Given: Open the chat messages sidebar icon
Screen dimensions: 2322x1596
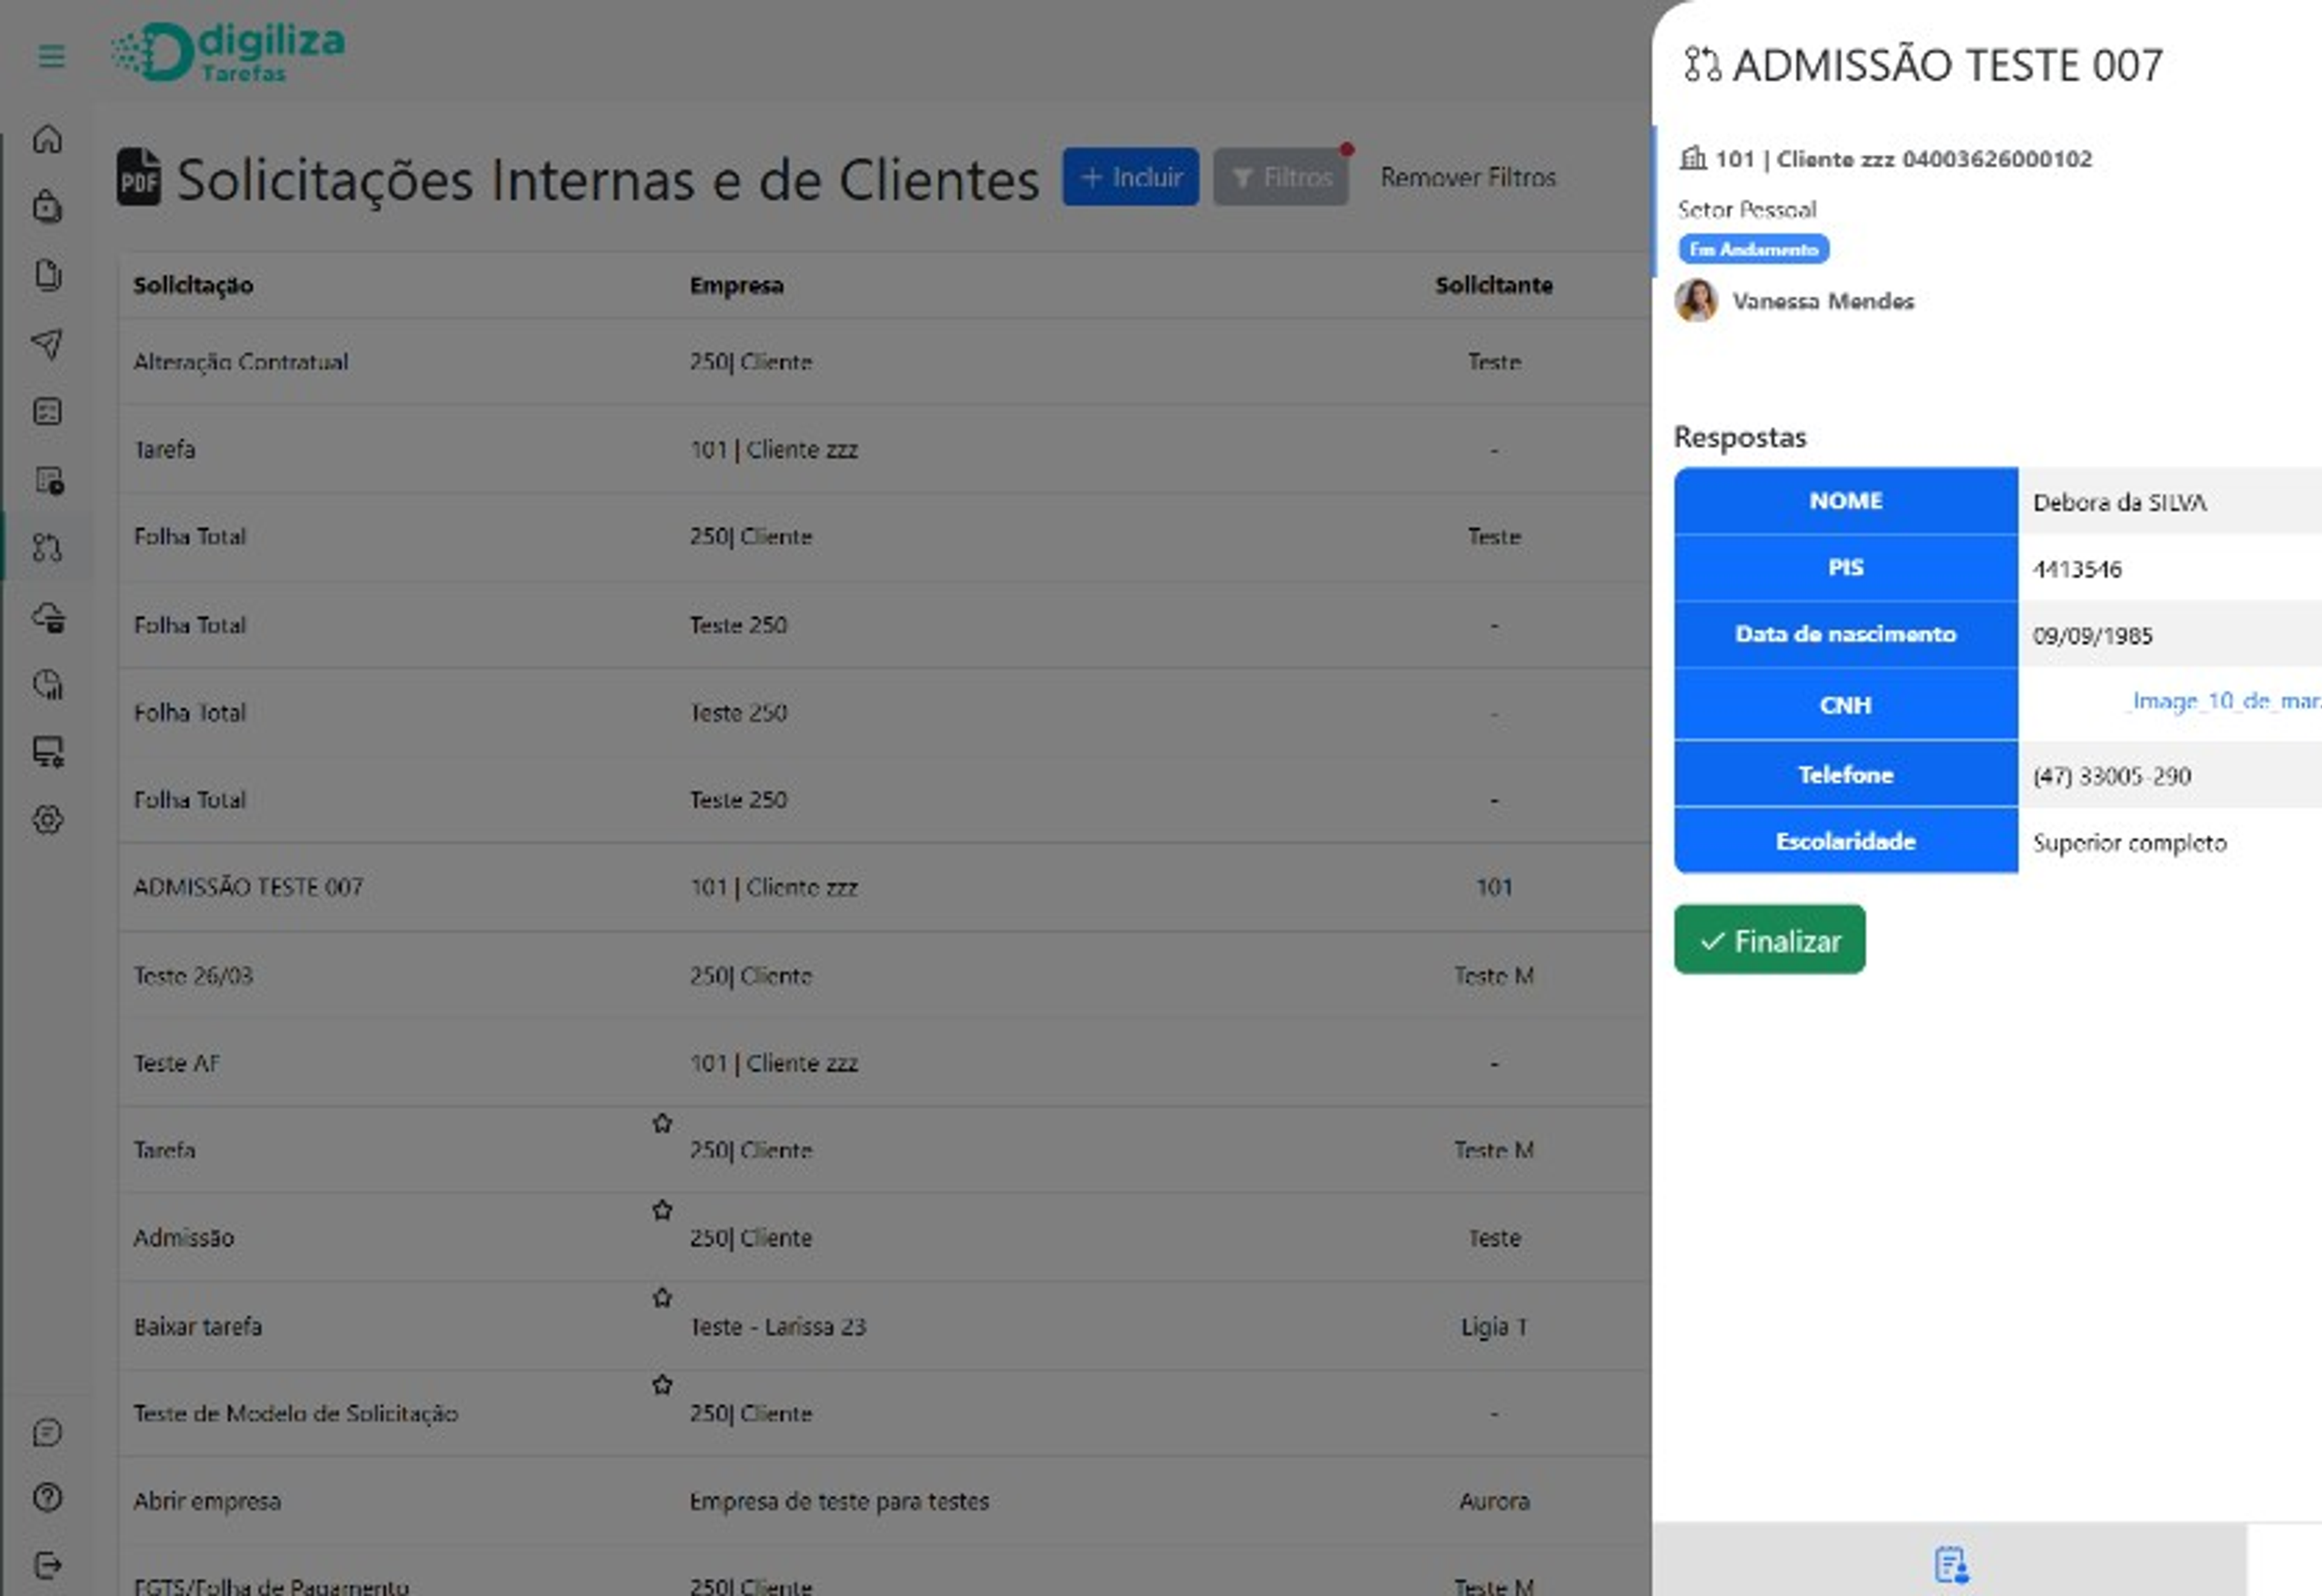Looking at the screenshot, I should (x=48, y=1432).
